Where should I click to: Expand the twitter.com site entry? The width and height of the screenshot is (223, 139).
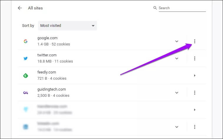click(x=177, y=58)
